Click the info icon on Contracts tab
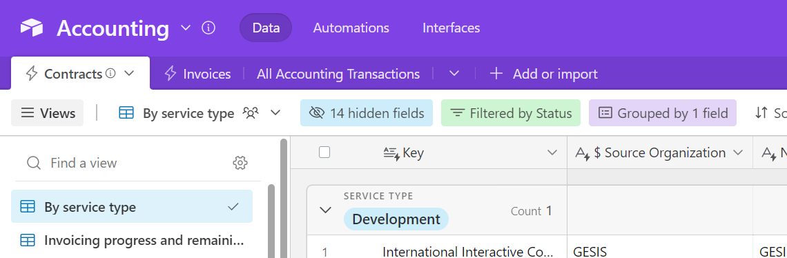787x258 pixels. (111, 73)
